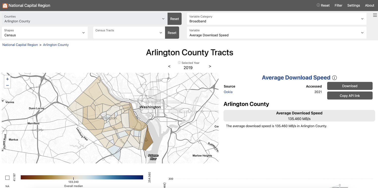
Task: Click the info icon beside Average Download Speed
Action: pyautogui.click(x=334, y=78)
